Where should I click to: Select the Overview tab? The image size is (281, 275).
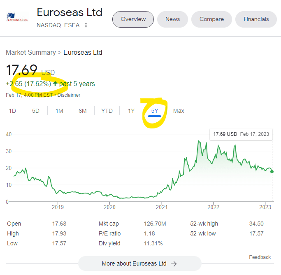133,19
